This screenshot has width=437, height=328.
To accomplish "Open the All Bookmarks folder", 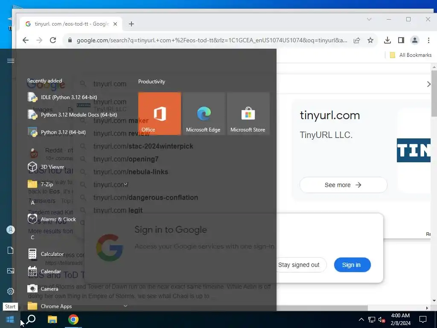I will point(411,55).
